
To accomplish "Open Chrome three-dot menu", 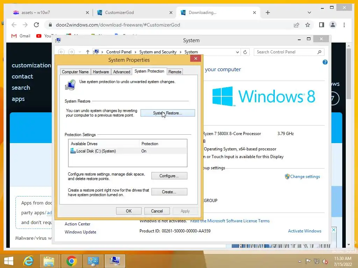I will pyautogui.click(x=344, y=25).
